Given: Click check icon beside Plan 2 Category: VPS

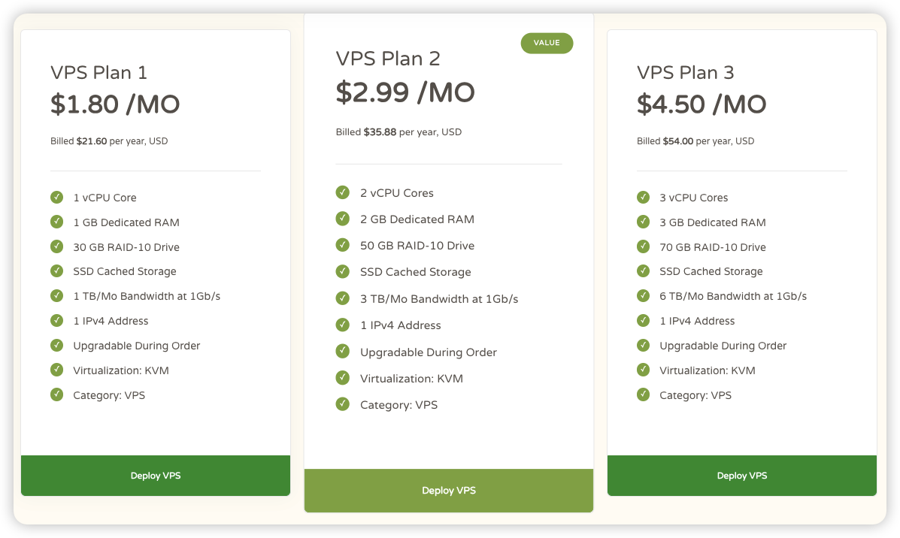Looking at the screenshot, I should [343, 404].
